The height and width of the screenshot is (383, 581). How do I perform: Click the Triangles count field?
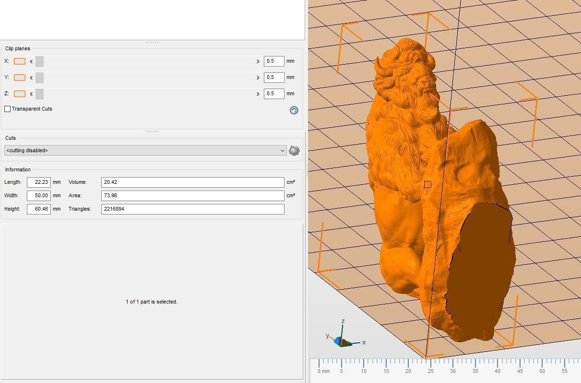[193, 209]
